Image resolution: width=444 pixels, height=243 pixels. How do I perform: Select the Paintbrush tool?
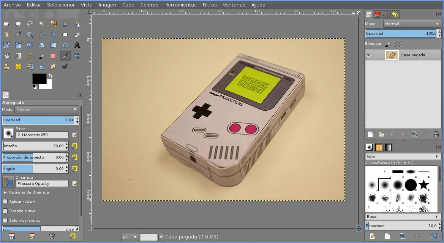pos(42,56)
